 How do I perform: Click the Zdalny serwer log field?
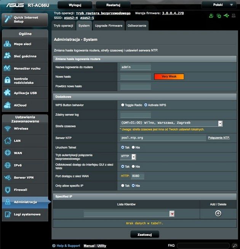point(135,115)
